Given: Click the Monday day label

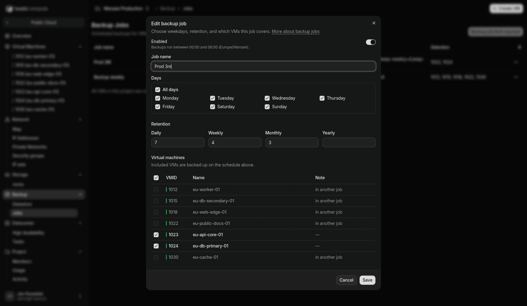Looking at the screenshot, I should [x=170, y=98].
